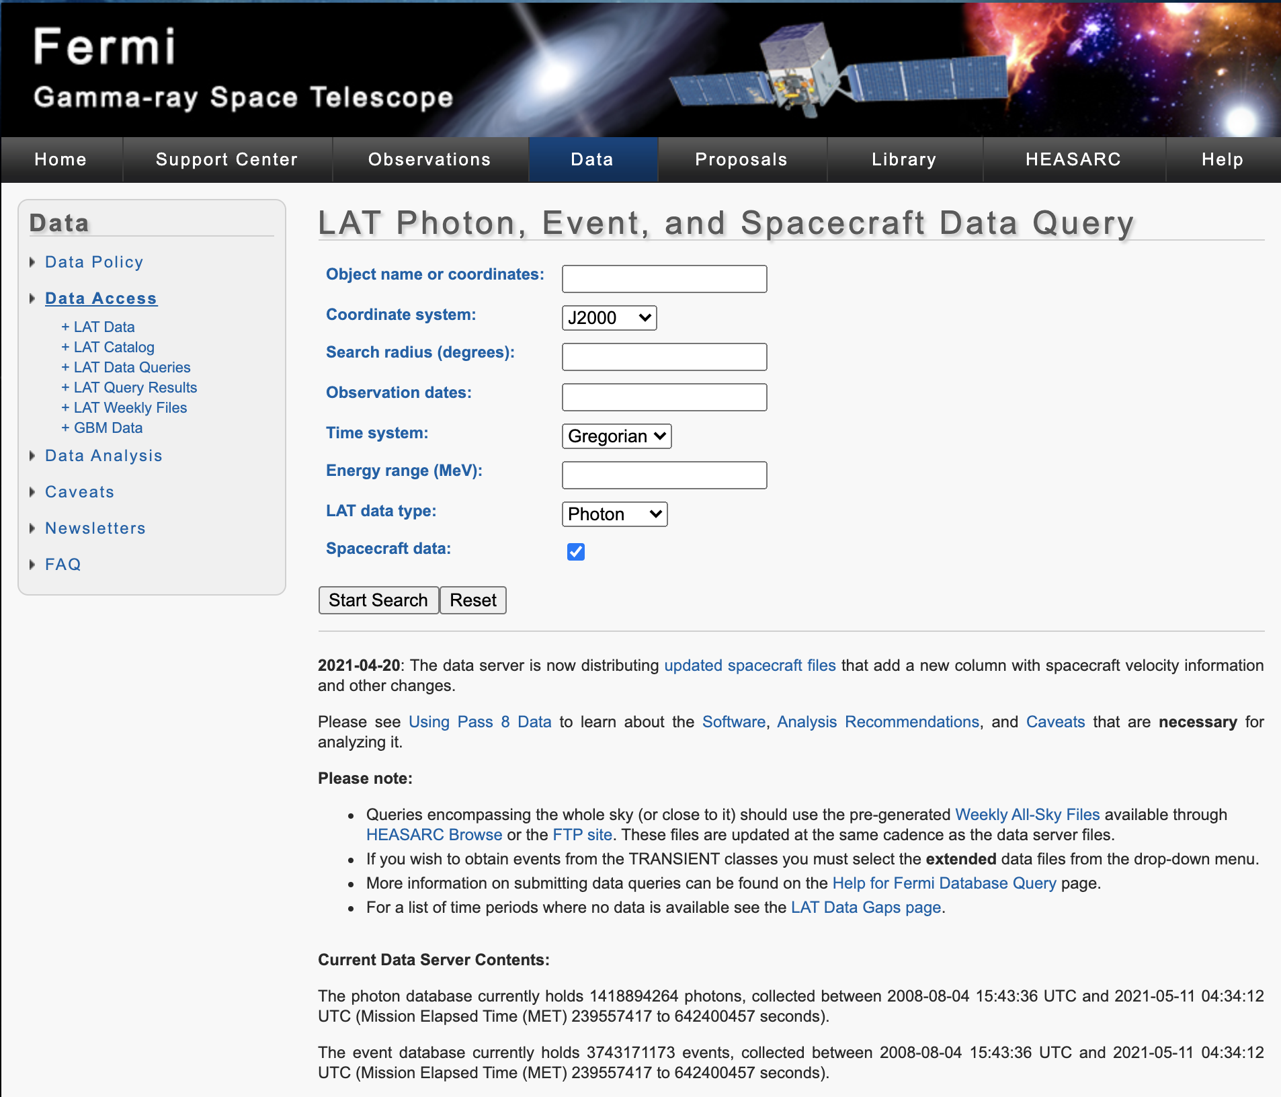The image size is (1281, 1097).
Task: Open the FTP site link
Action: 583,835
